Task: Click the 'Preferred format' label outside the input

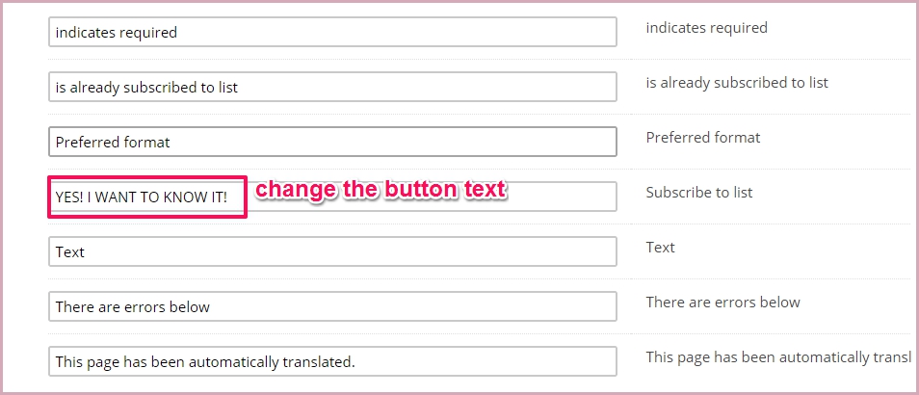Action: tap(702, 138)
